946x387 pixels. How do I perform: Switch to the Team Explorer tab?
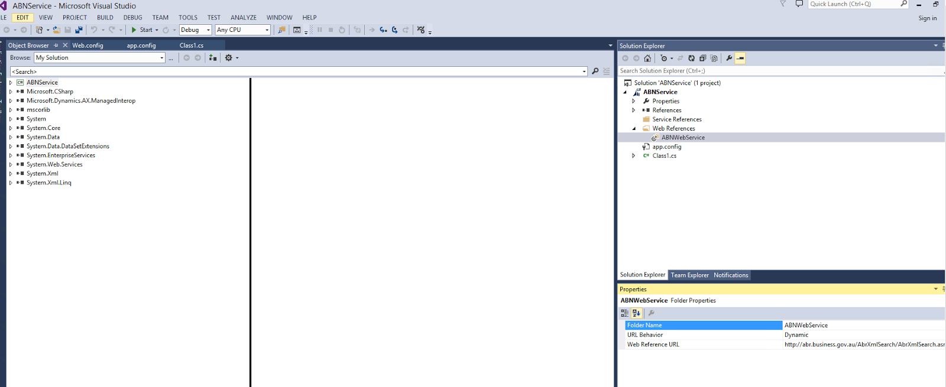pyautogui.click(x=689, y=275)
